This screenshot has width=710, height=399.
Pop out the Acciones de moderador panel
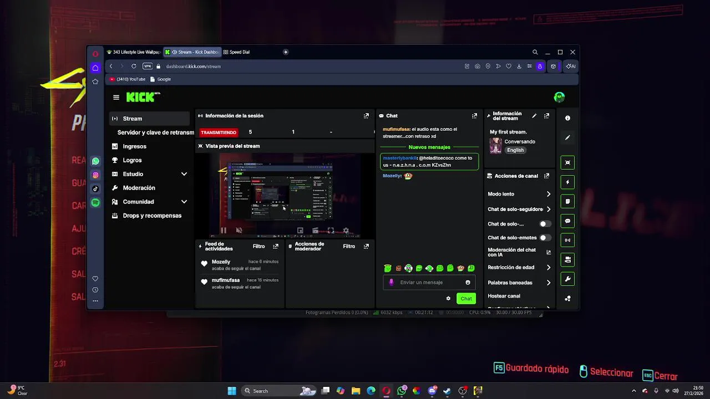(366, 247)
